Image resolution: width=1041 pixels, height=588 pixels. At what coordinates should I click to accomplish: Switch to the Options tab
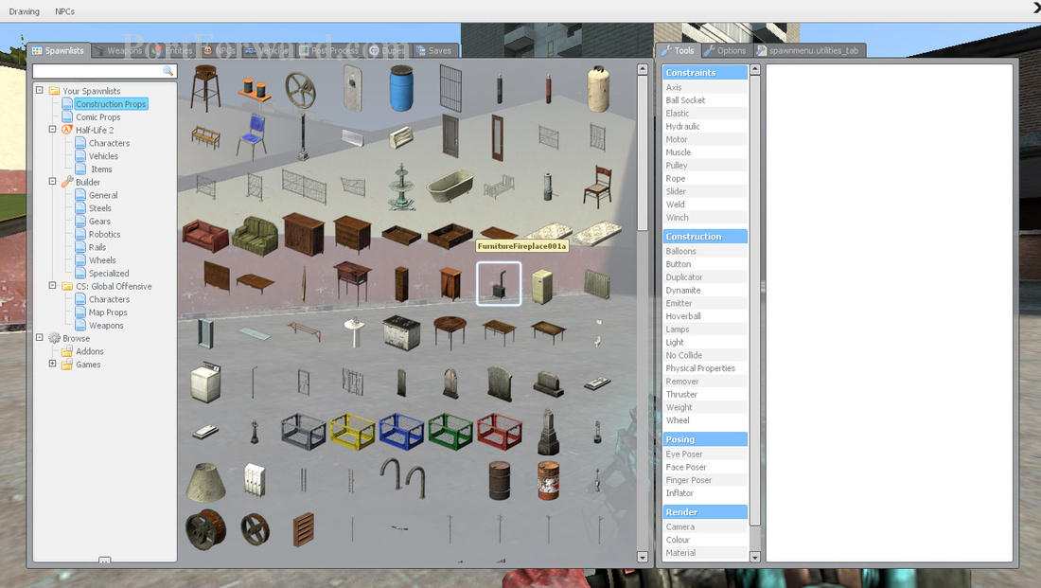725,50
